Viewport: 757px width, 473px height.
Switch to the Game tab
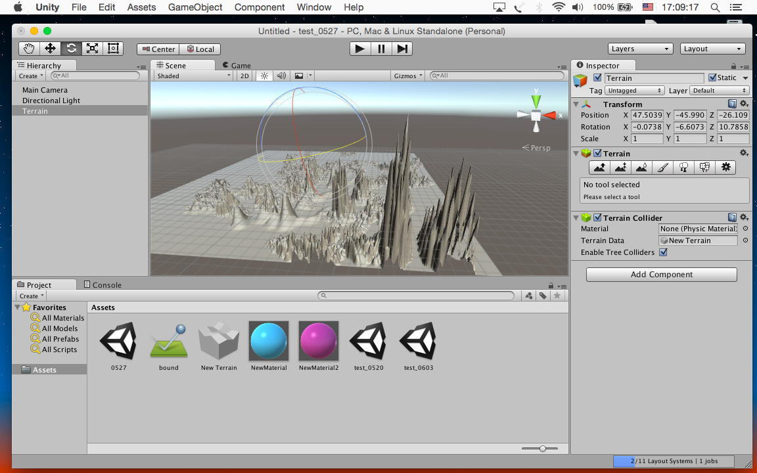coord(237,65)
